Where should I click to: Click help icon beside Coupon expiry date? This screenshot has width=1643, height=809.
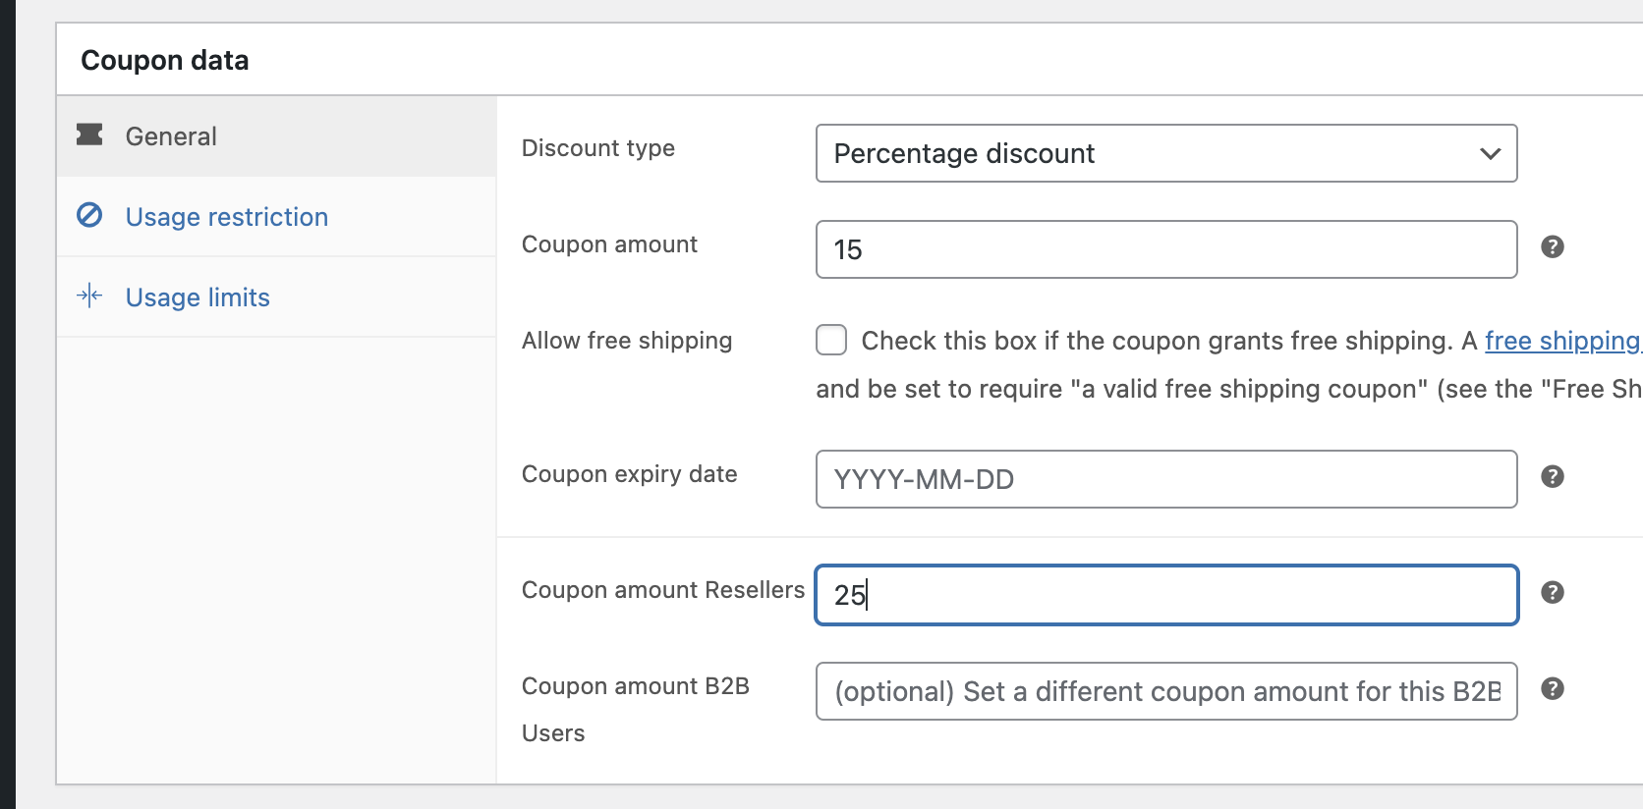click(x=1553, y=476)
